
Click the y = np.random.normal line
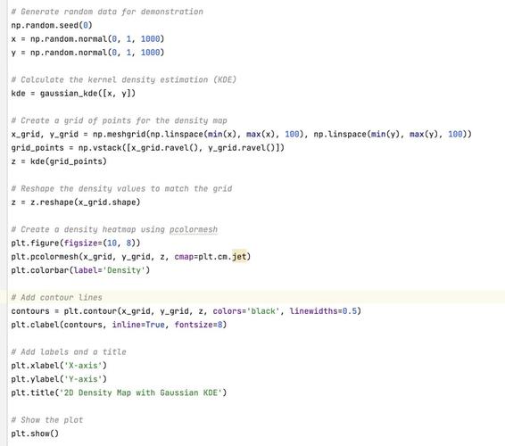tap(87, 53)
